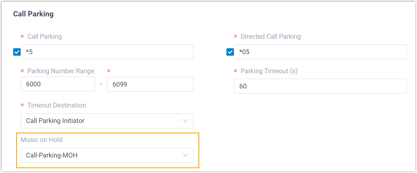The height and width of the screenshot is (173, 417).
Task: Focus the Call Parking code field *5
Action: [x=107, y=52]
